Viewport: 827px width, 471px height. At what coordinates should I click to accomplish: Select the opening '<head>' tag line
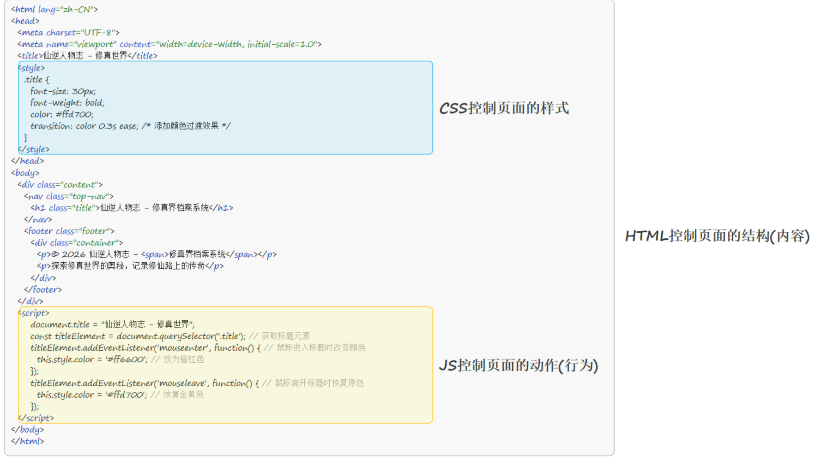coord(25,21)
